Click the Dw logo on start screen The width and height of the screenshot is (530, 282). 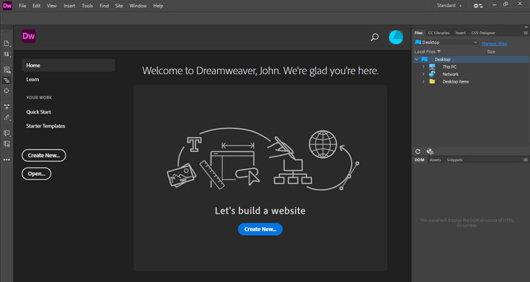click(29, 36)
